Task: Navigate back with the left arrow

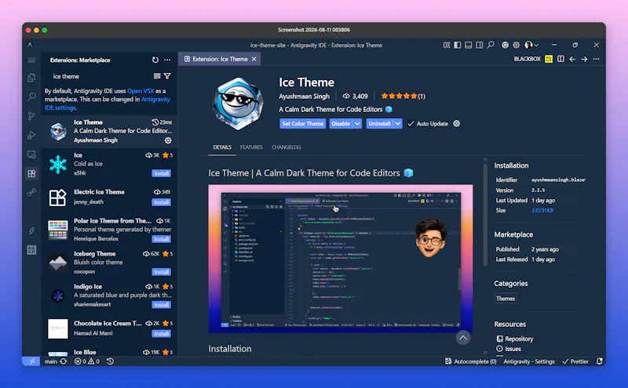Action: 572,59
